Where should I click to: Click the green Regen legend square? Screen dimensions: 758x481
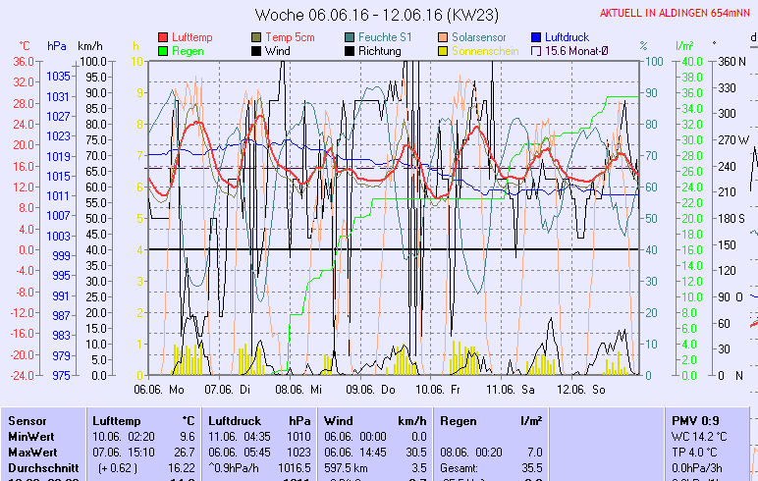point(163,51)
